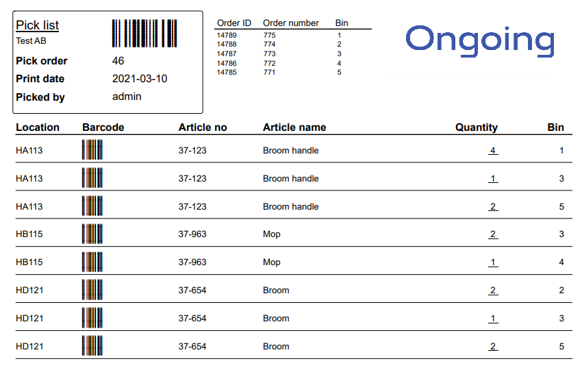Click quantity 1 in the Broom bin 3 row
This screenshot has height=370, width=582.
[493, 319]
